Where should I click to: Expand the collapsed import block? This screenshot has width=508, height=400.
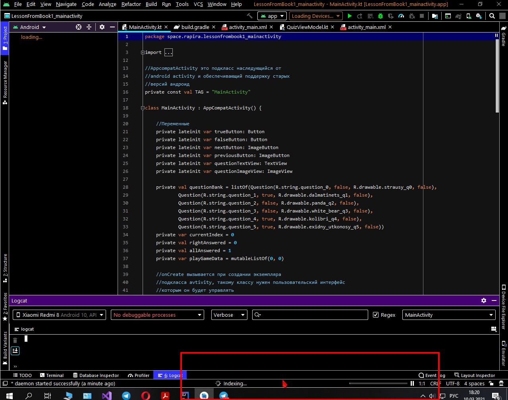[168, 52]
